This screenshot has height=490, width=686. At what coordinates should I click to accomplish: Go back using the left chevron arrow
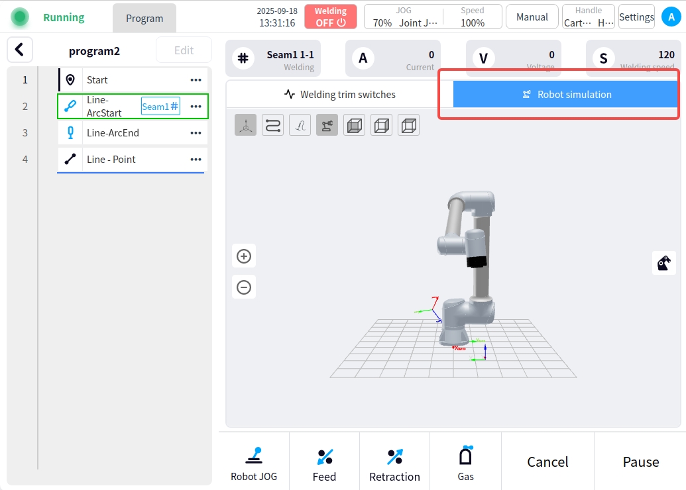[x=20, y=50]
